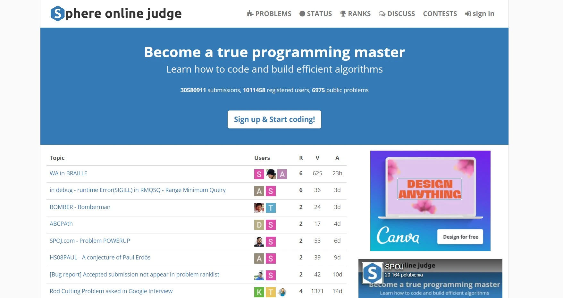Click the DESIGN ANYTHING laptop image
563x298 pixels.
tap(431, 188)
